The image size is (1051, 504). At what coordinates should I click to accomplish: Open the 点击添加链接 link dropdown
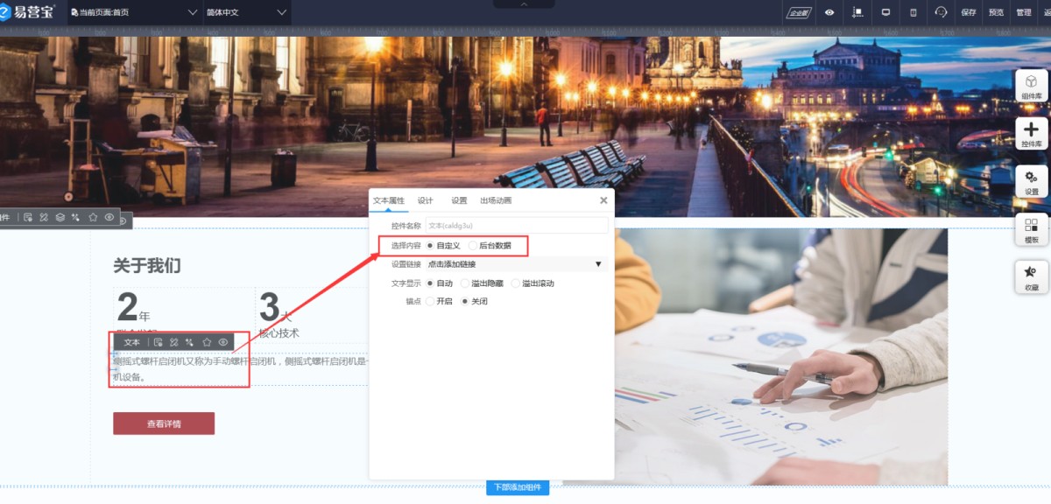(516, 264)
